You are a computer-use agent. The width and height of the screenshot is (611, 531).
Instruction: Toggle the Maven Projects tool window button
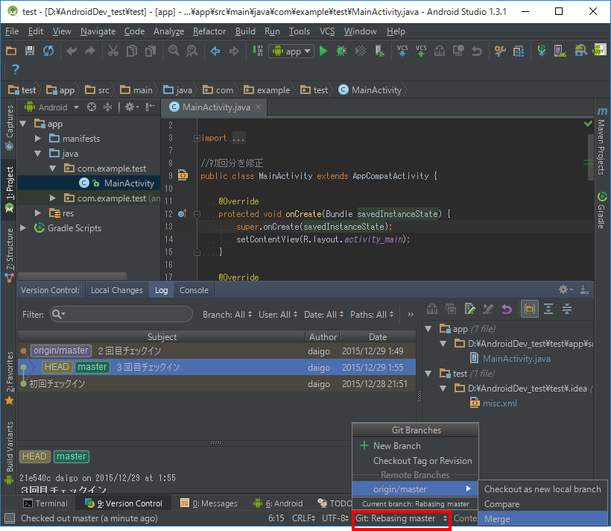tap(601, 141)
